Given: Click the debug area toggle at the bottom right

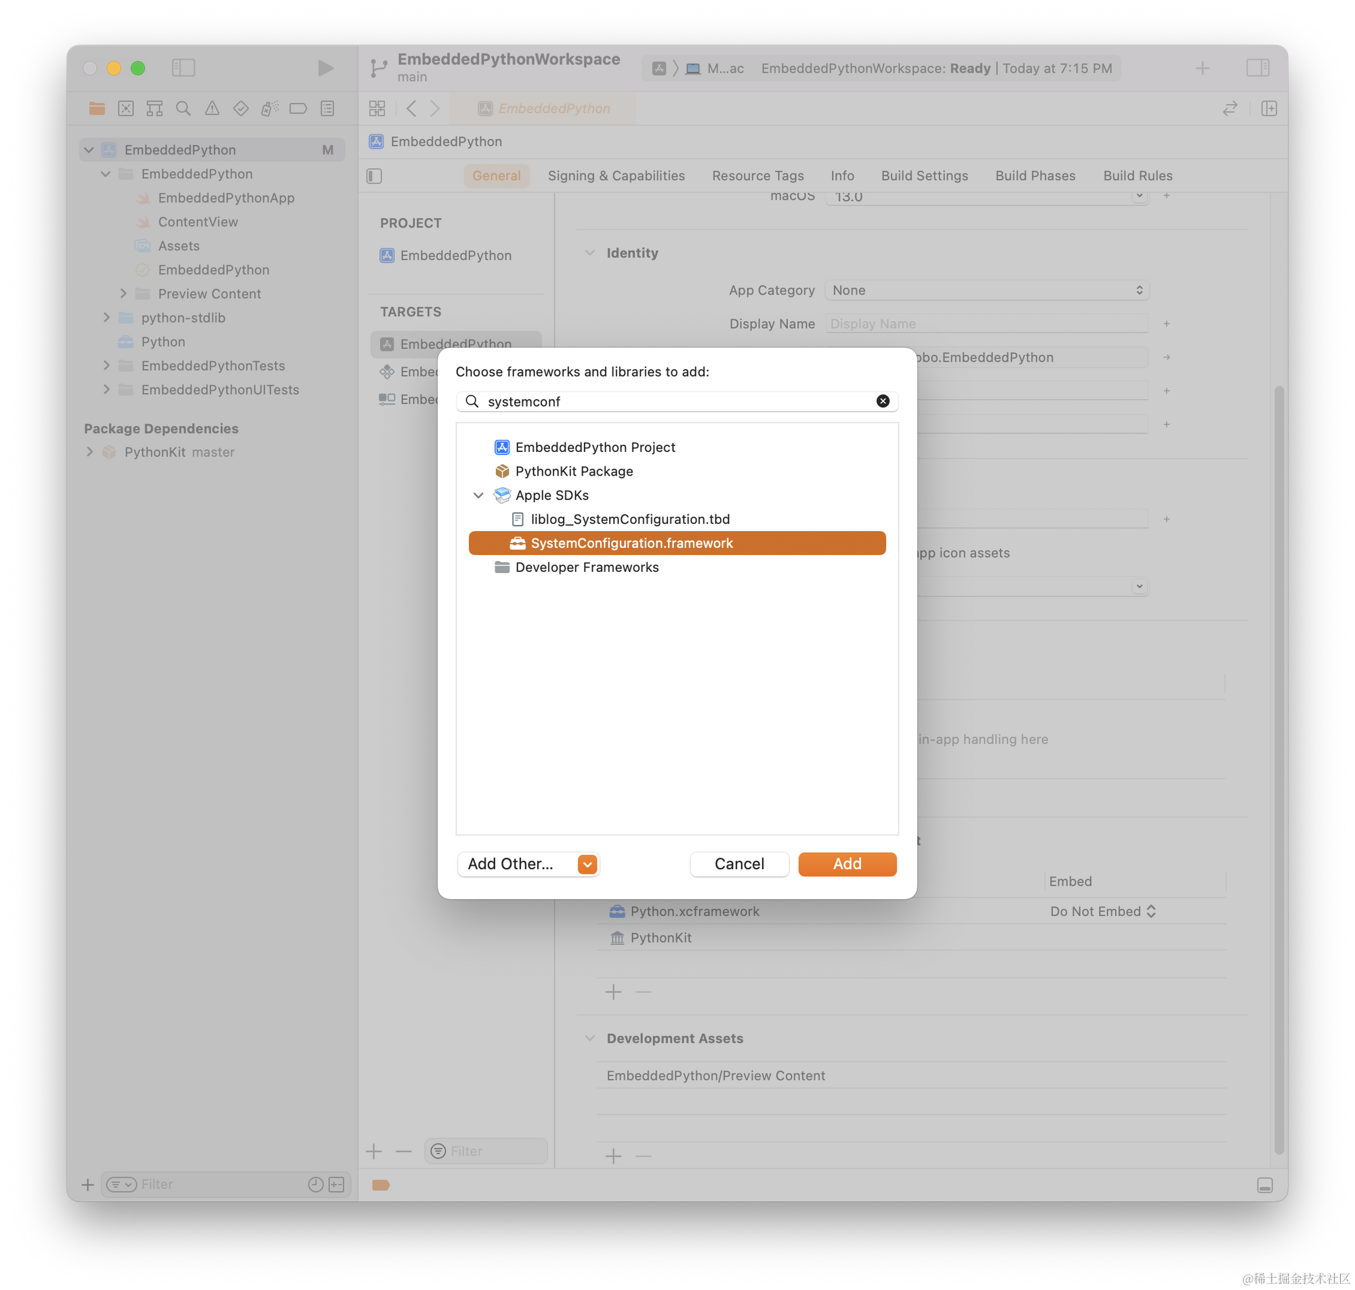Looking at the screenshot, I should point(1264,1184).
